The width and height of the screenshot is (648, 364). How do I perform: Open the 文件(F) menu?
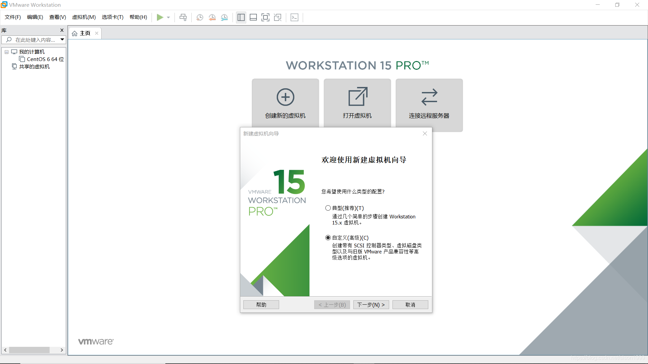13,17
